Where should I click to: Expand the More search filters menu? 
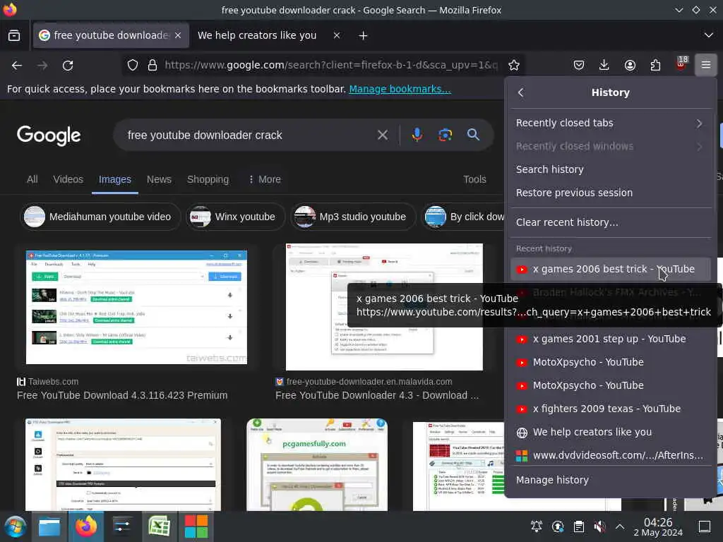tap(264, 179)
